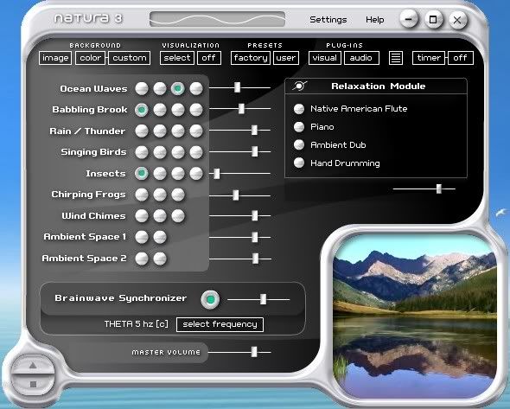
Task: Select the third Ocean Waves sound variant
Action: coord(178,88)
